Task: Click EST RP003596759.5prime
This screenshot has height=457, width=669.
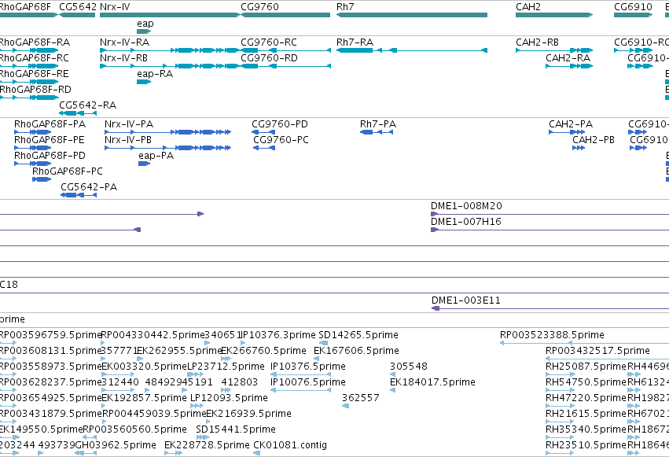Action: tap(50, 335)
